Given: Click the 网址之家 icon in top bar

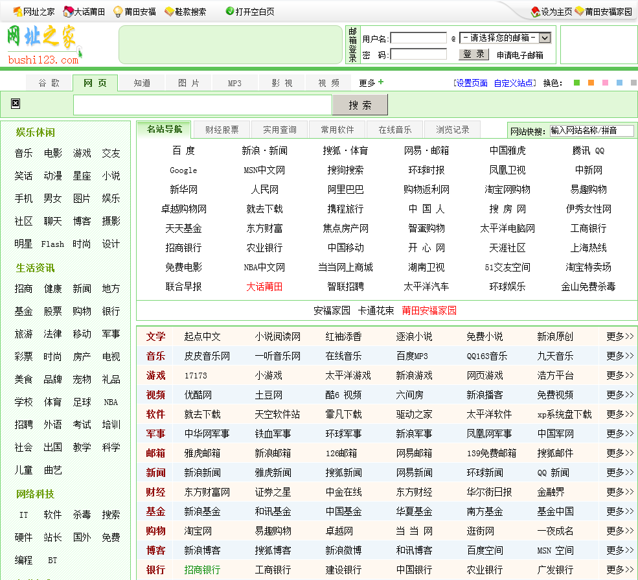Looking at the screenshot, I should (17, 12).
